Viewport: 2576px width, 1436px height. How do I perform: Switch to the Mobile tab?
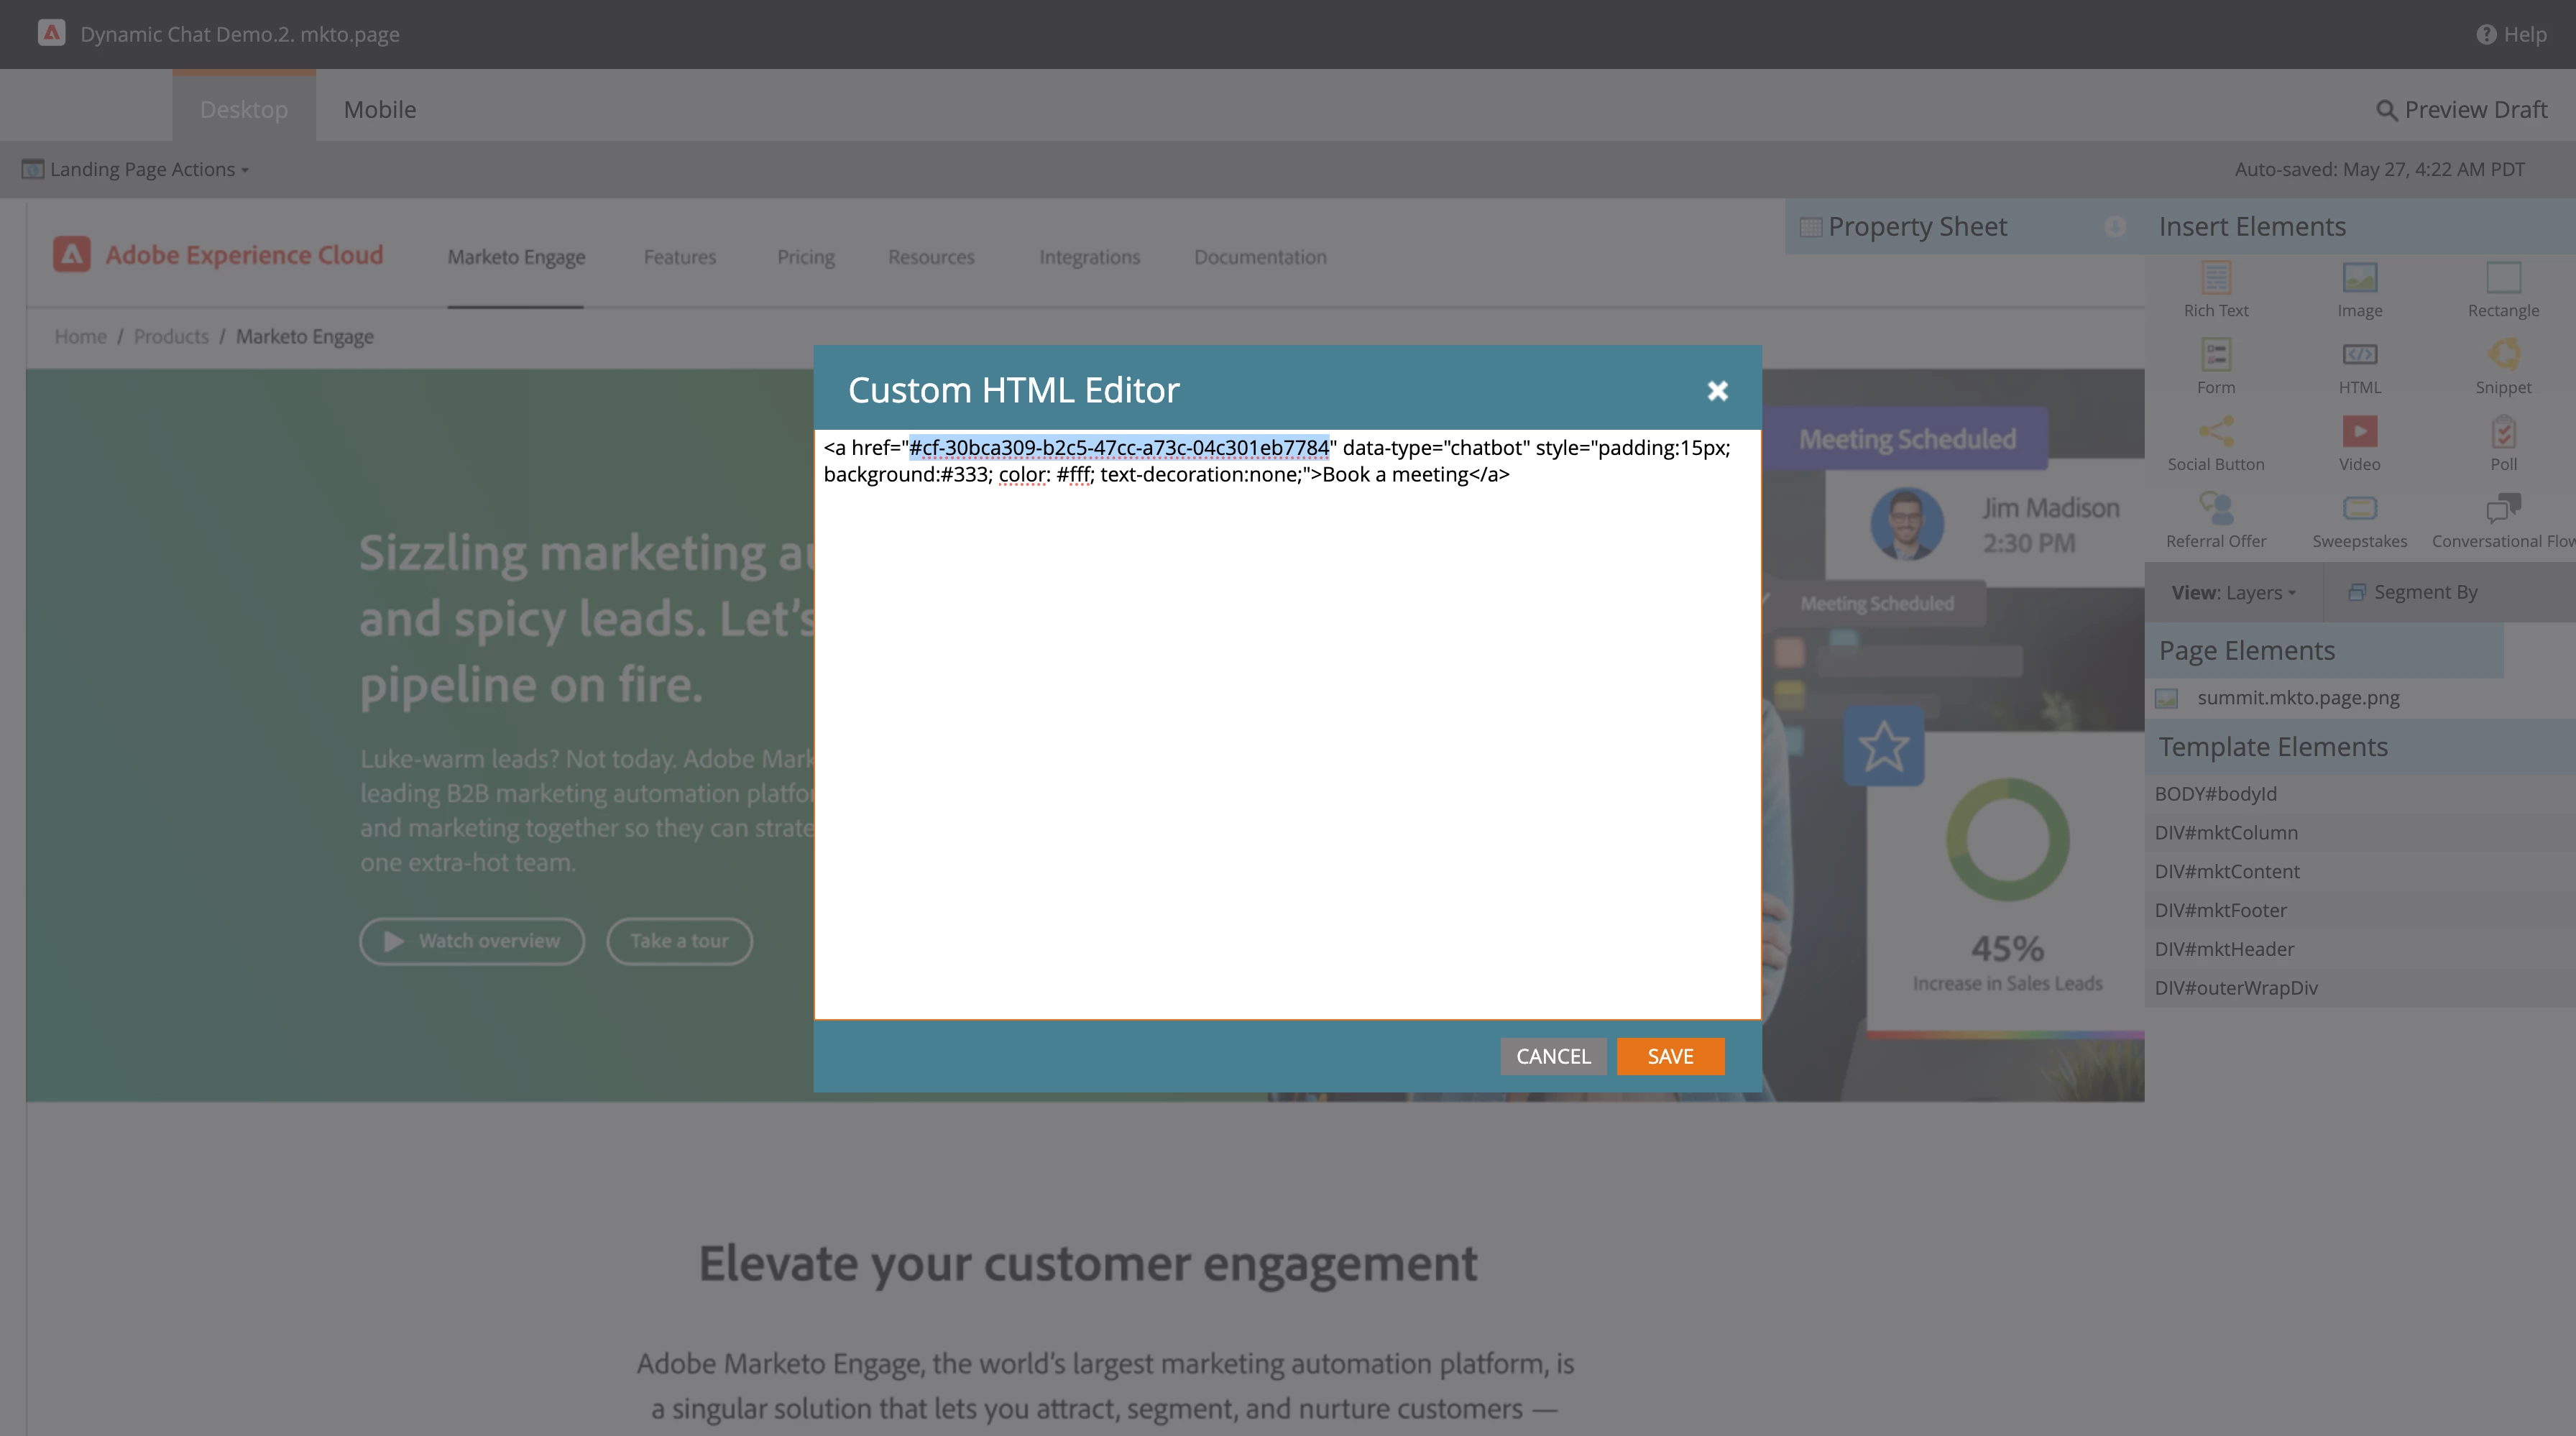[379, 109]
